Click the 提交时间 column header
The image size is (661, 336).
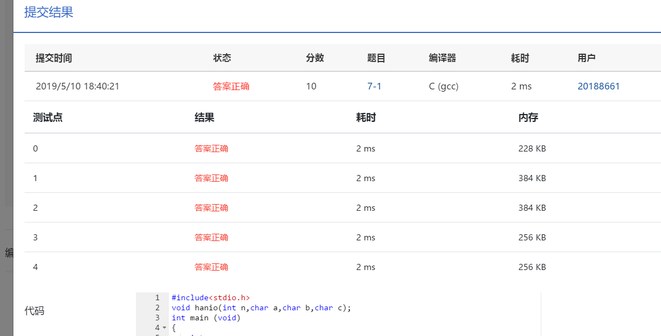click(54, 58)
